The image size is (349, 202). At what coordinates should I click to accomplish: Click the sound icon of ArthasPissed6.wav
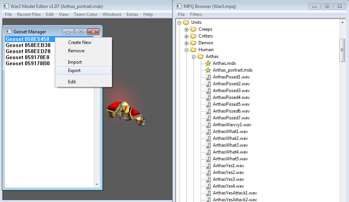click(208, 111)
